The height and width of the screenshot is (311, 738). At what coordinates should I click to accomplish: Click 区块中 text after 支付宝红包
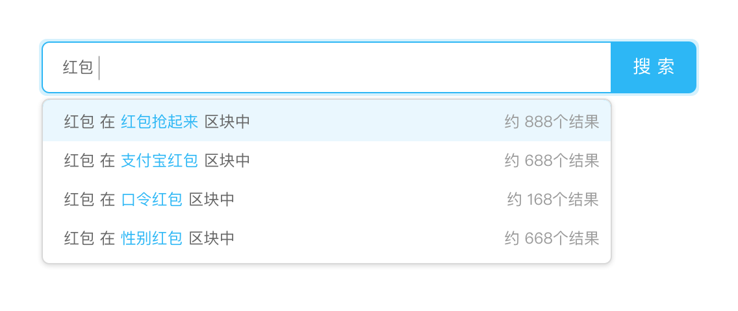click(227, 161)
